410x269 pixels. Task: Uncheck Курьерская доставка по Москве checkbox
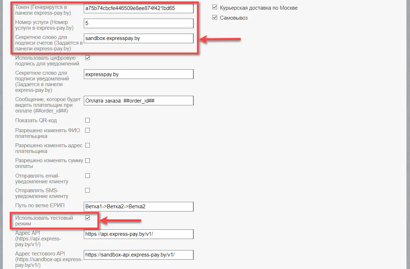tap(215, 8)
